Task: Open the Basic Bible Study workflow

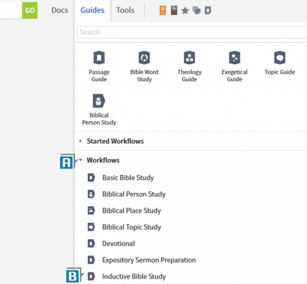Action: click(x=128, y=177)
